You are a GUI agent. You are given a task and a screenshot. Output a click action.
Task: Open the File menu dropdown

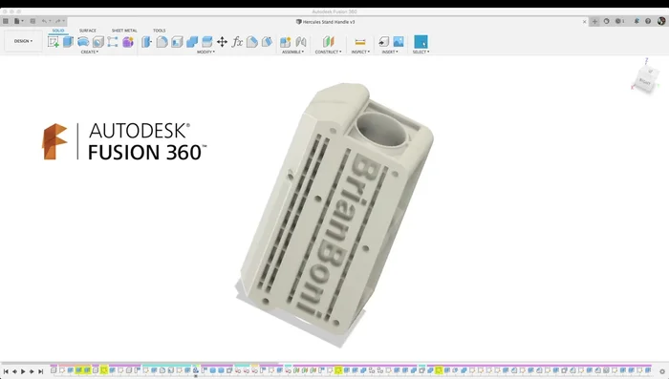coord(19,21)
